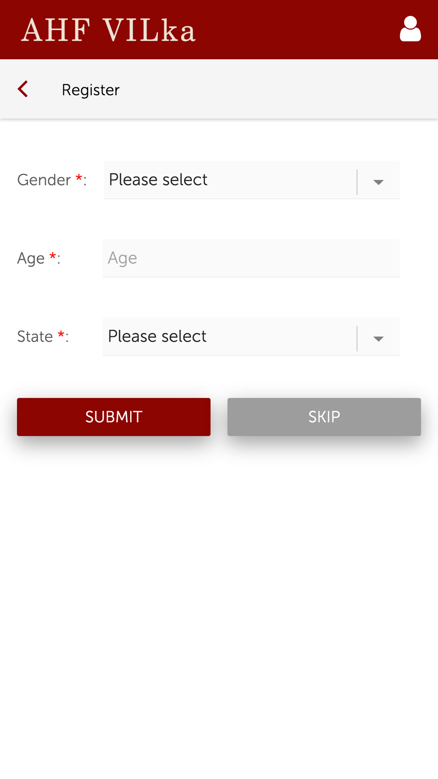
Task: Click the Age placeholder text
Action: coord(123,258)
